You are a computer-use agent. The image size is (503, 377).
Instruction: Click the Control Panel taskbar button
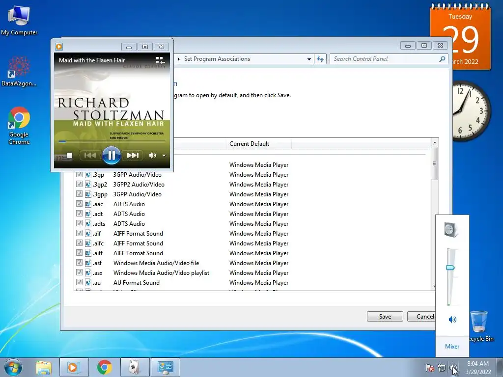click(x=166, y=367)
